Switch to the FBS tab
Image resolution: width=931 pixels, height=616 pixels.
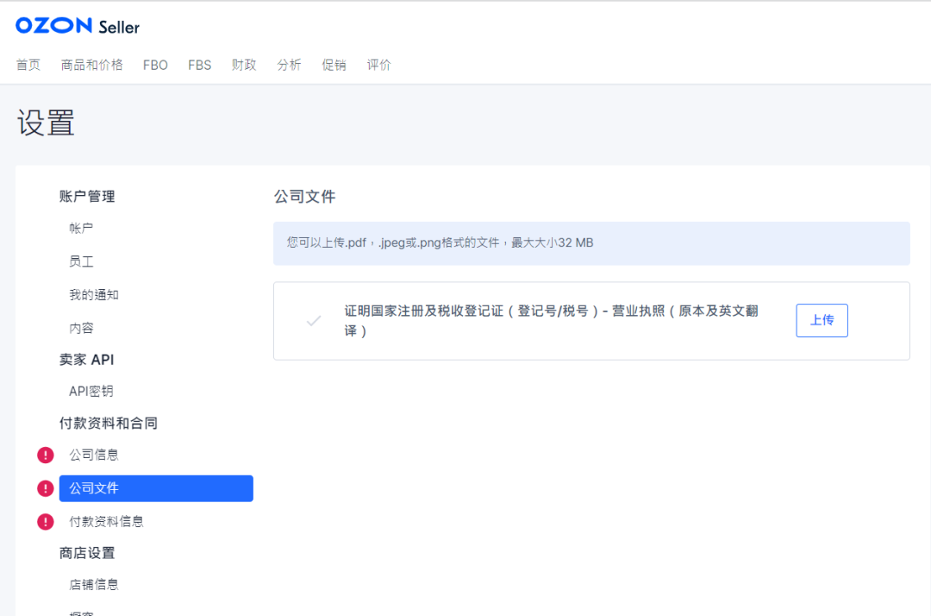[x=199, y=64]
